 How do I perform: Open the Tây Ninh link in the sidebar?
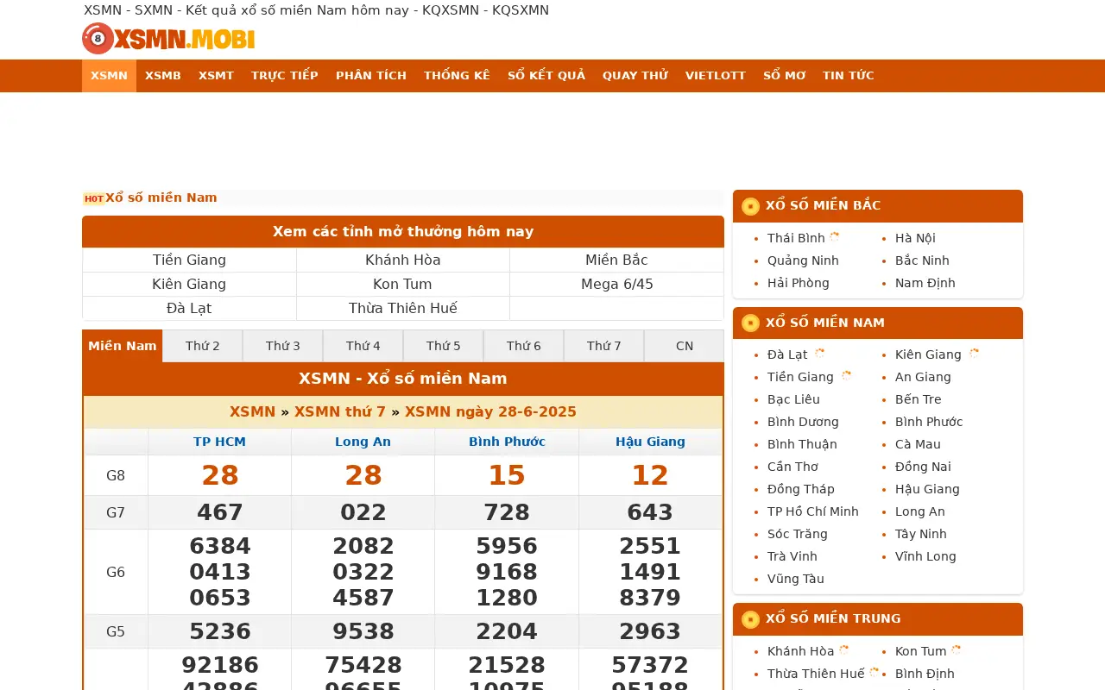pyautogui.click(x=921, y=534)
